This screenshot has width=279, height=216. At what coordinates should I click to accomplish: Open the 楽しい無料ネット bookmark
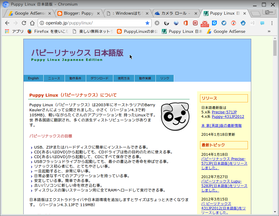(93, 31)
